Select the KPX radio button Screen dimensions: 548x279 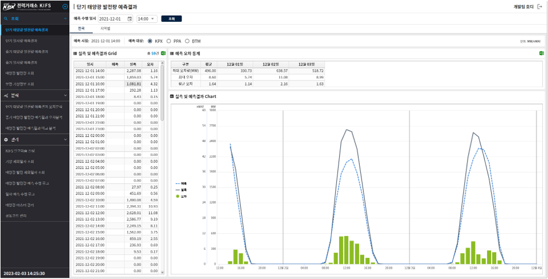[x=150, y=41]
